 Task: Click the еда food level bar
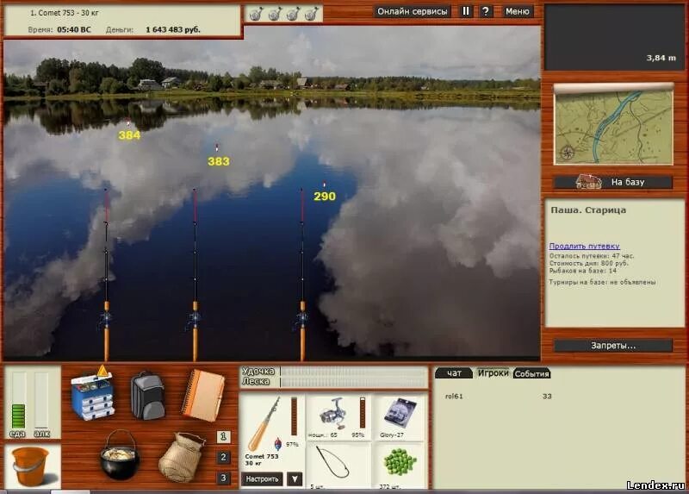click(x=18, y=400)
